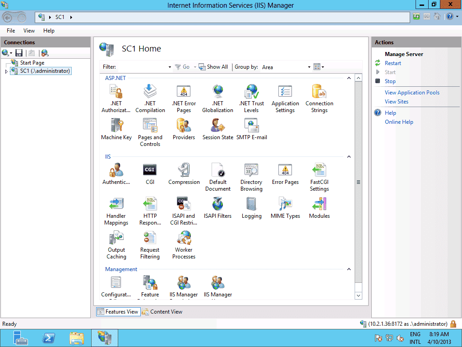The height and width of the screenshot is (347, 462).
Task: Open HTTP Response Headers feature
Action: point(150,211)
